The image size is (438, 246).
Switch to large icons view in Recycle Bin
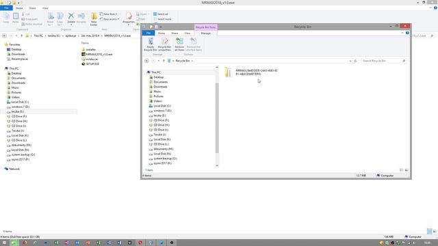click(407, 170)
